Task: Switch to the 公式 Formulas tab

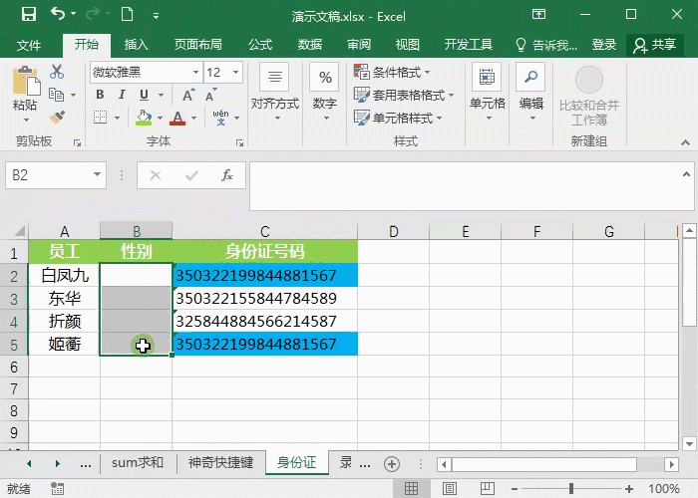Action: click(x=260, y=45)
